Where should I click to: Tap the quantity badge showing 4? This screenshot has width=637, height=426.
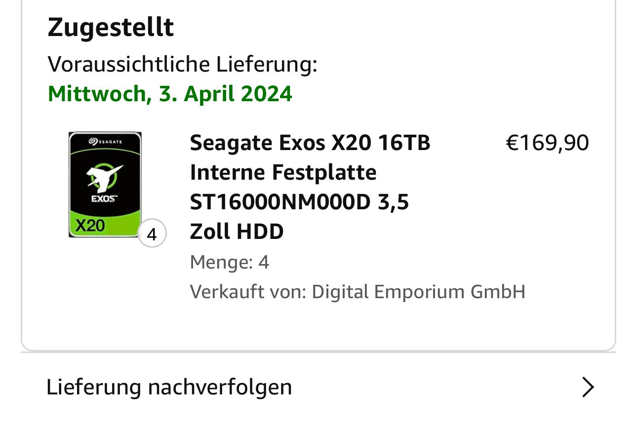(x=152, y=233)
